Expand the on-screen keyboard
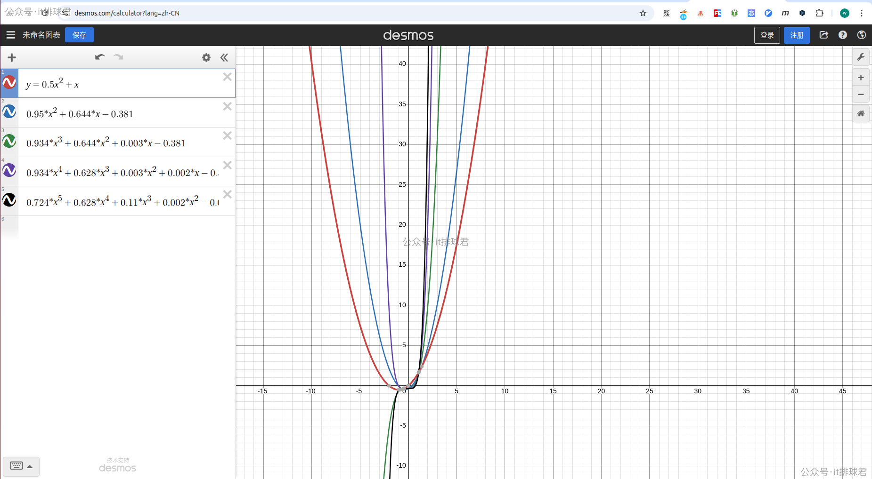This screenshot has width=872, height=479. 21,466
